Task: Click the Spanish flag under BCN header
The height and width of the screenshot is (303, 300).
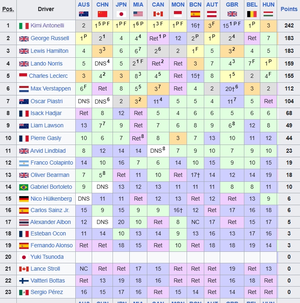Action: point(195,14)
